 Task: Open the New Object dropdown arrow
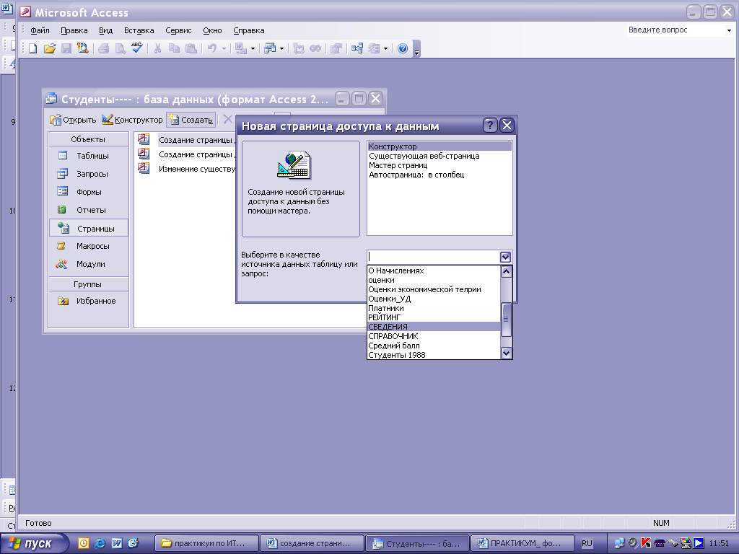[x=385, y=48]
